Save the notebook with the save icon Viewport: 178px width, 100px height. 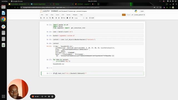tap(41, 18)
